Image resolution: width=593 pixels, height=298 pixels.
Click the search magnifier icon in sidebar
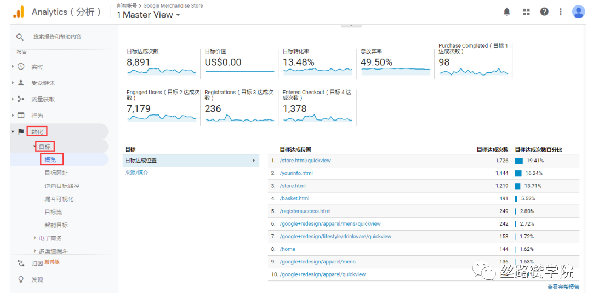tap(20, 37)
